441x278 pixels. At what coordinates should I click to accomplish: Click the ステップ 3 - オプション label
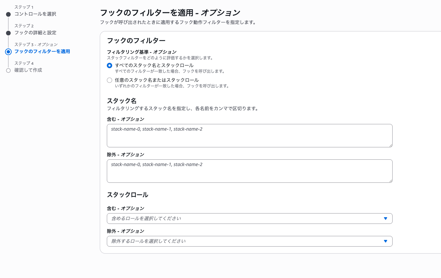point(36,44)
